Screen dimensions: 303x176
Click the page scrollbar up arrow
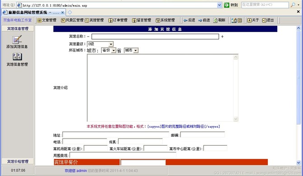click(298, 28)
